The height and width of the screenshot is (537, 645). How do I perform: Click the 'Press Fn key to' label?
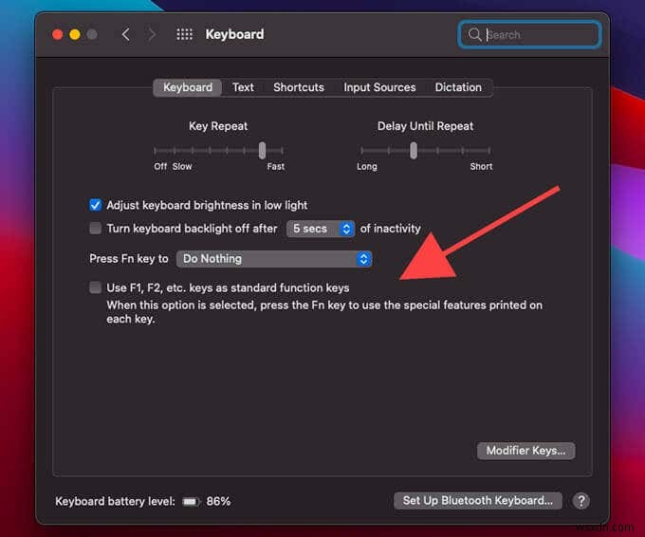click(x=129, y=258)
